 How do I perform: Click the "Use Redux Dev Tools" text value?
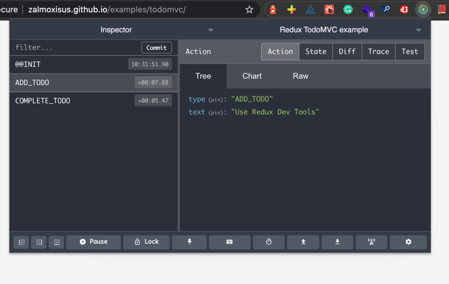coord(275,112)
